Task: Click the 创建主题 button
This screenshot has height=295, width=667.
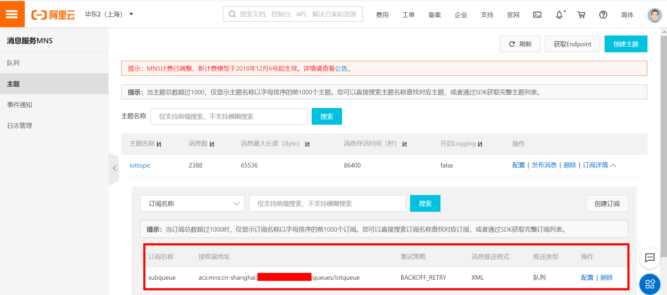Action: (x=626, y=44)
